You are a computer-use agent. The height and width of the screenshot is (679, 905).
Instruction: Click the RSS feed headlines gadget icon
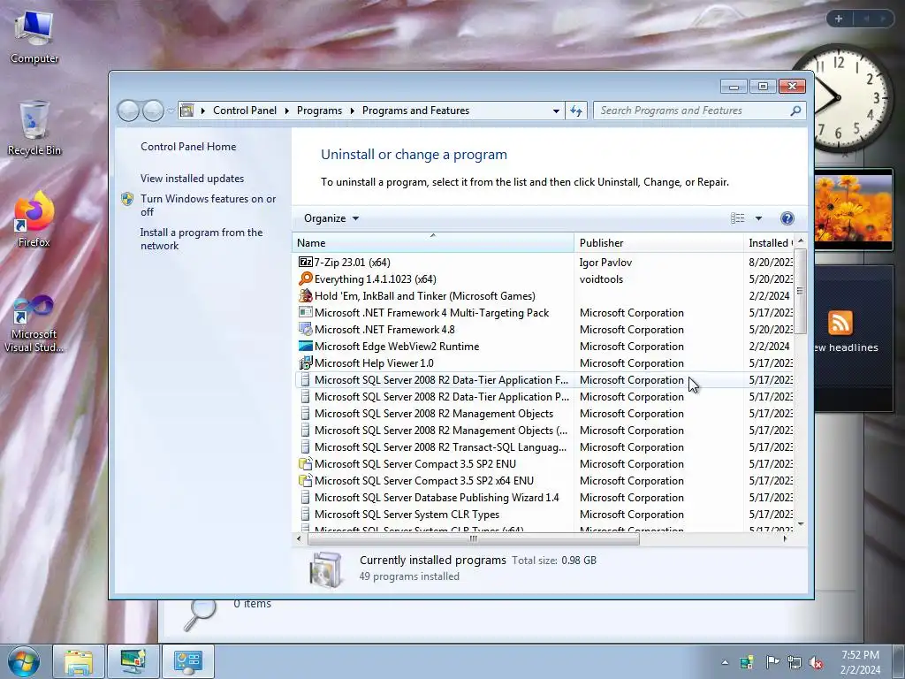tap(840, 323)
